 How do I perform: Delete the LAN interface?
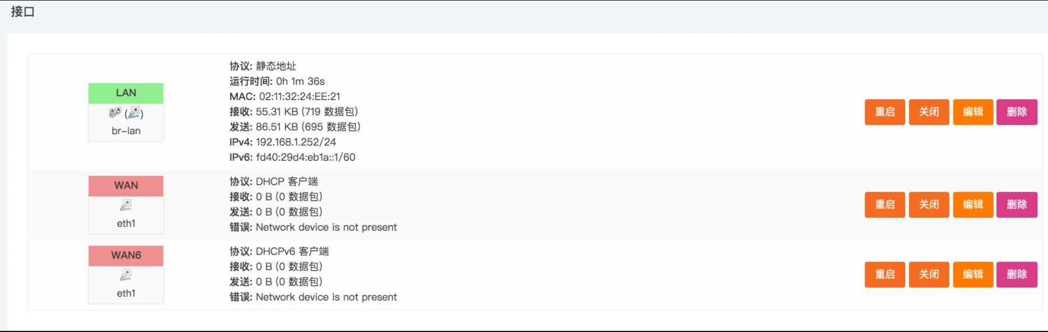tap(1017, 112)
